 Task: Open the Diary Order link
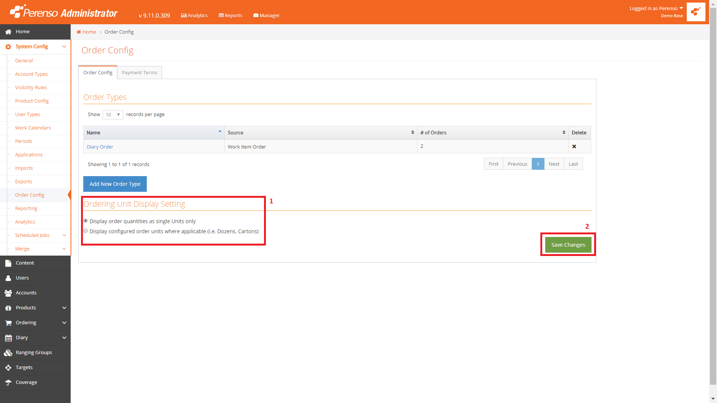100,147
